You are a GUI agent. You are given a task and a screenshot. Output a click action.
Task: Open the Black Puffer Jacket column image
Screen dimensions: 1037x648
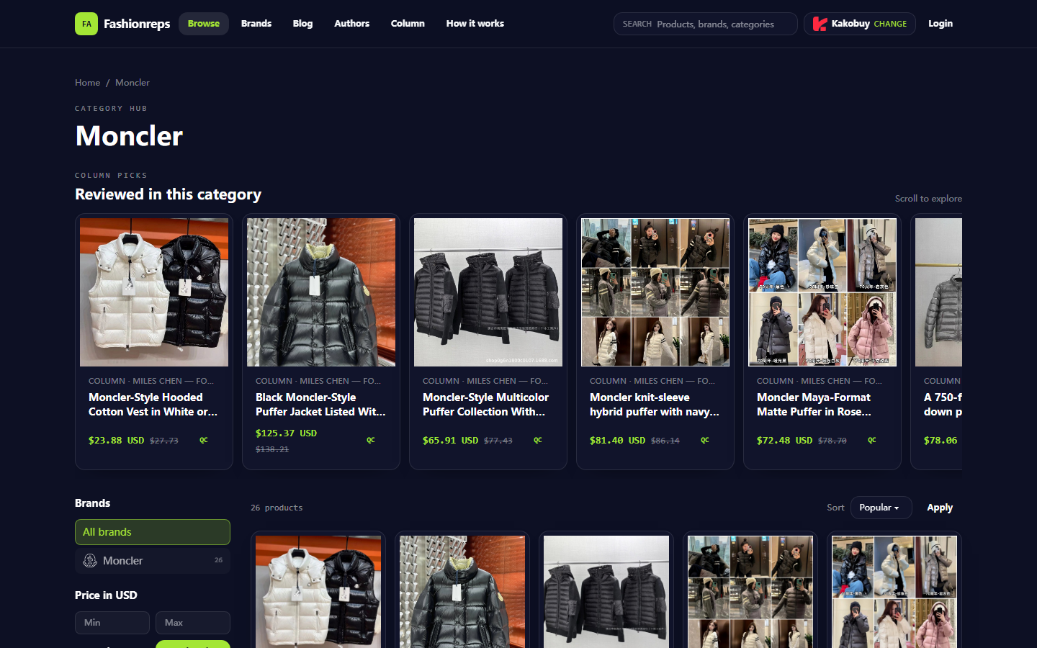pyautogui.click(x=321, y=292)
